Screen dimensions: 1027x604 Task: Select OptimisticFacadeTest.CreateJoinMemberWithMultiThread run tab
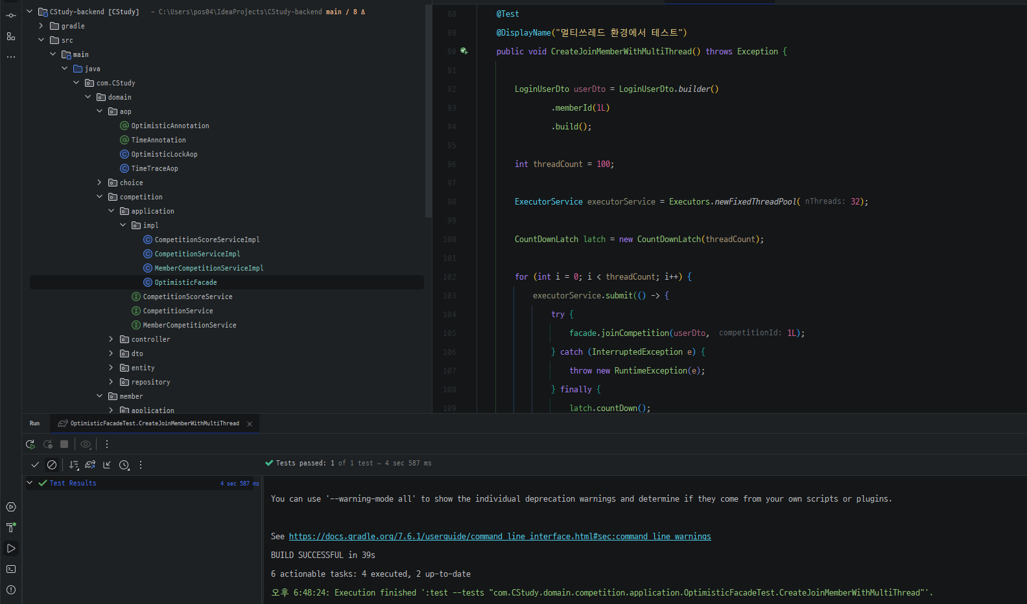point(155,423)
